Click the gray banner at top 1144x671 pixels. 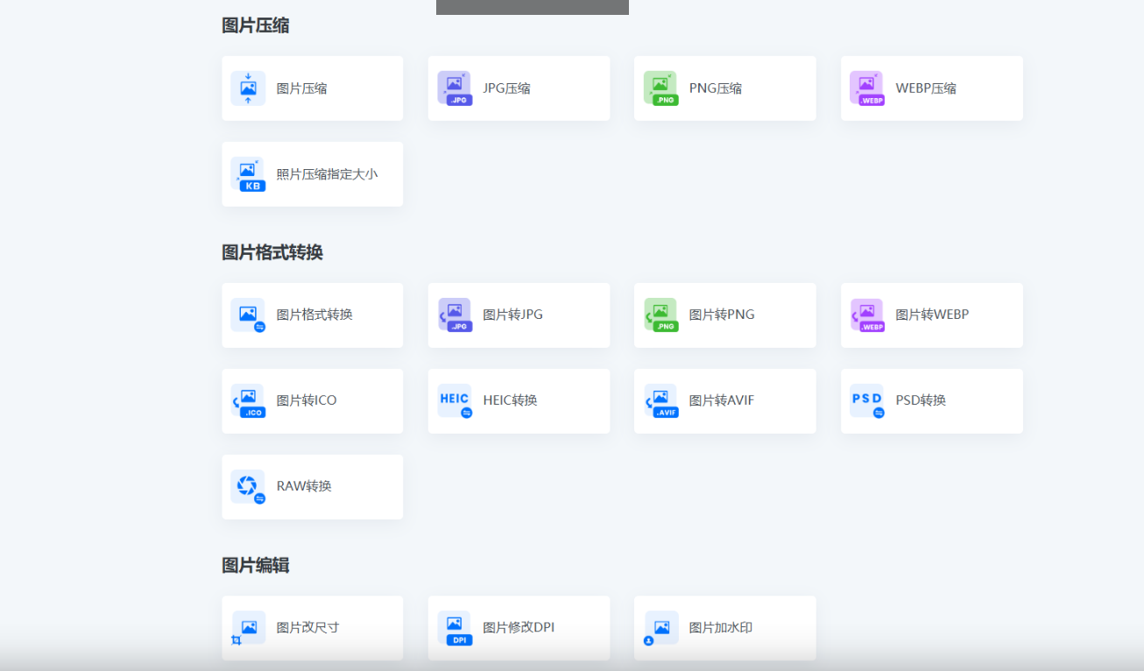(x=532, y=7)
